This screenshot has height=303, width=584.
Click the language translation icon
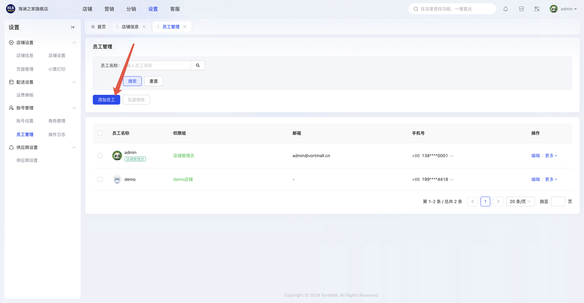(x=537, y=9)
